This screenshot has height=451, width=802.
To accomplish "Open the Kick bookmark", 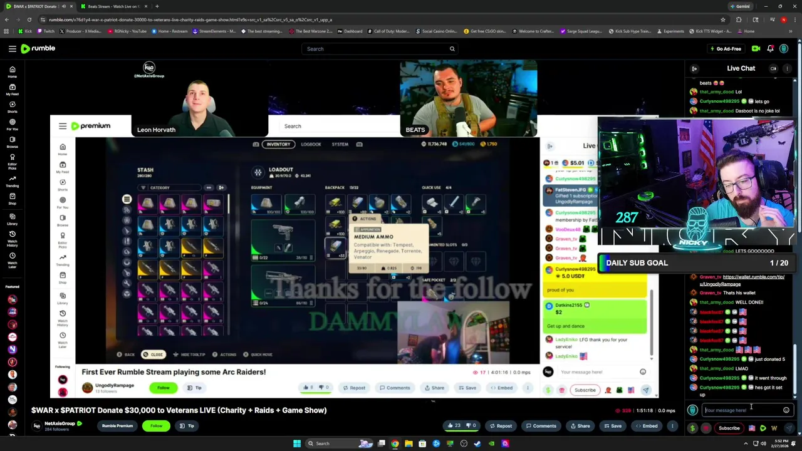I will 25,31.
